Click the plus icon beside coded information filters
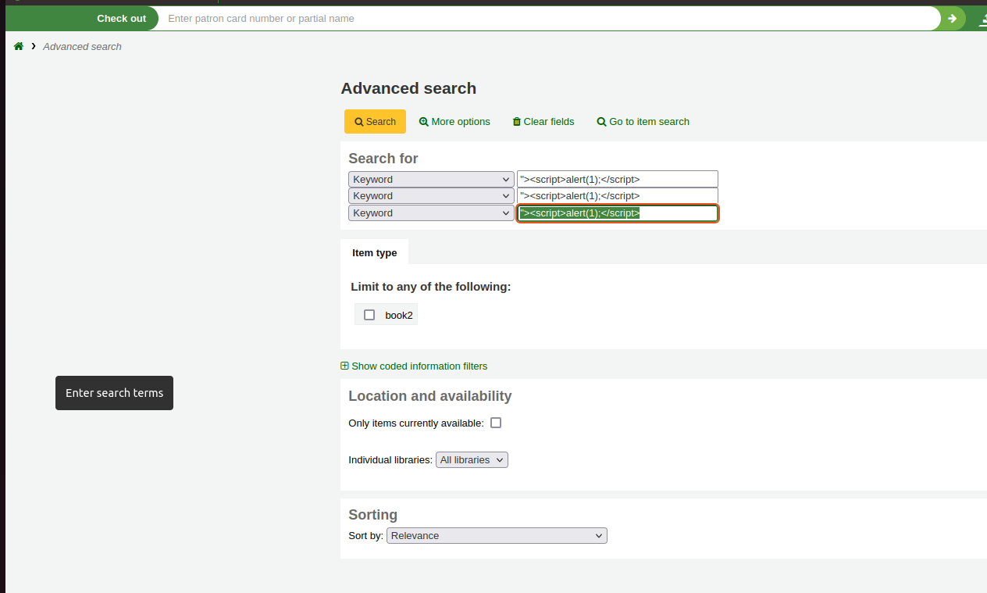The image size is (987, 593). (345, 366)
